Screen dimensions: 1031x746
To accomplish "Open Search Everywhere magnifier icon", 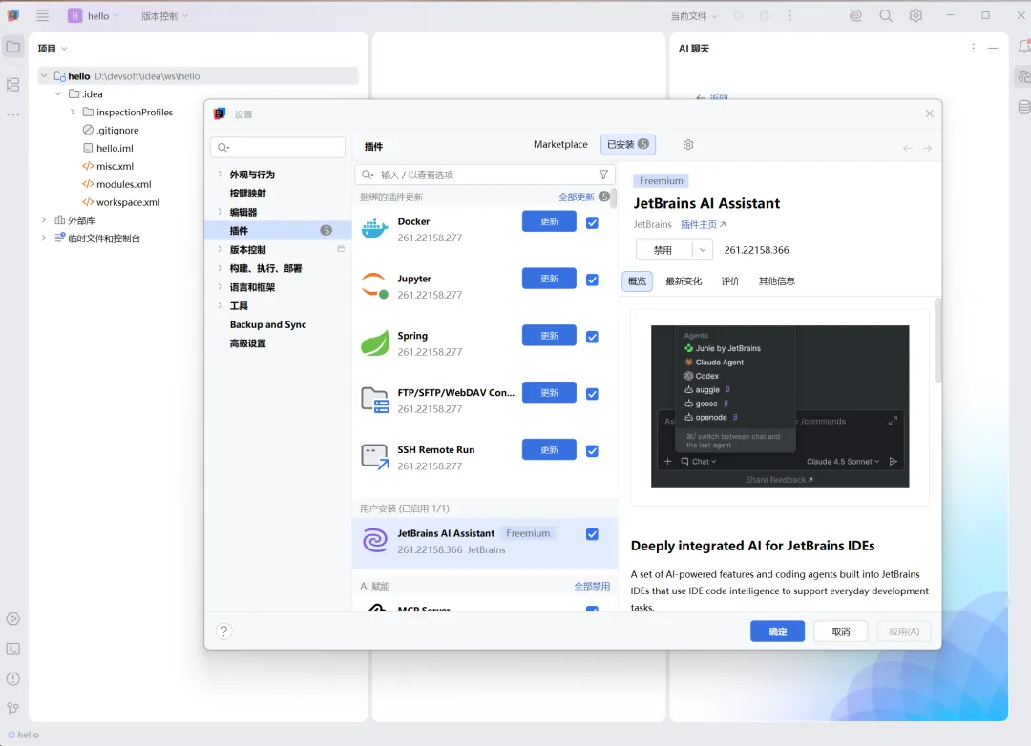I will pyautogui.click(x=886, y=16).
